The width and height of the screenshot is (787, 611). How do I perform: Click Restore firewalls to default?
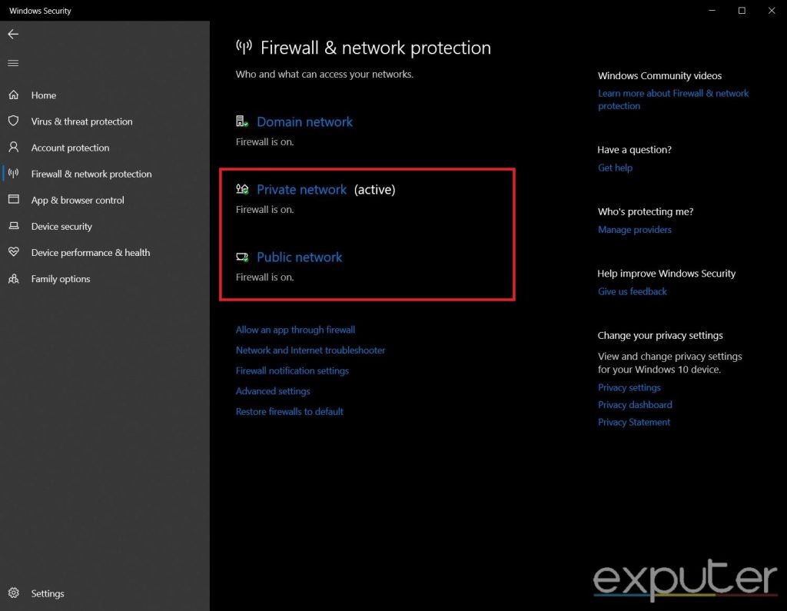point(289,411)
